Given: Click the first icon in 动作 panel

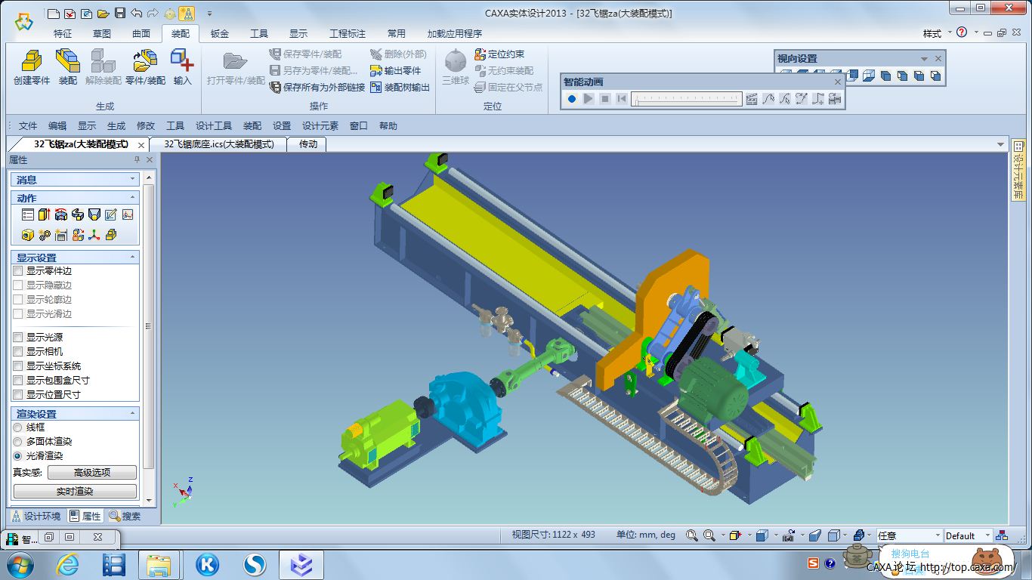Looking at the screenshot, I should click(x=28, y=214).
